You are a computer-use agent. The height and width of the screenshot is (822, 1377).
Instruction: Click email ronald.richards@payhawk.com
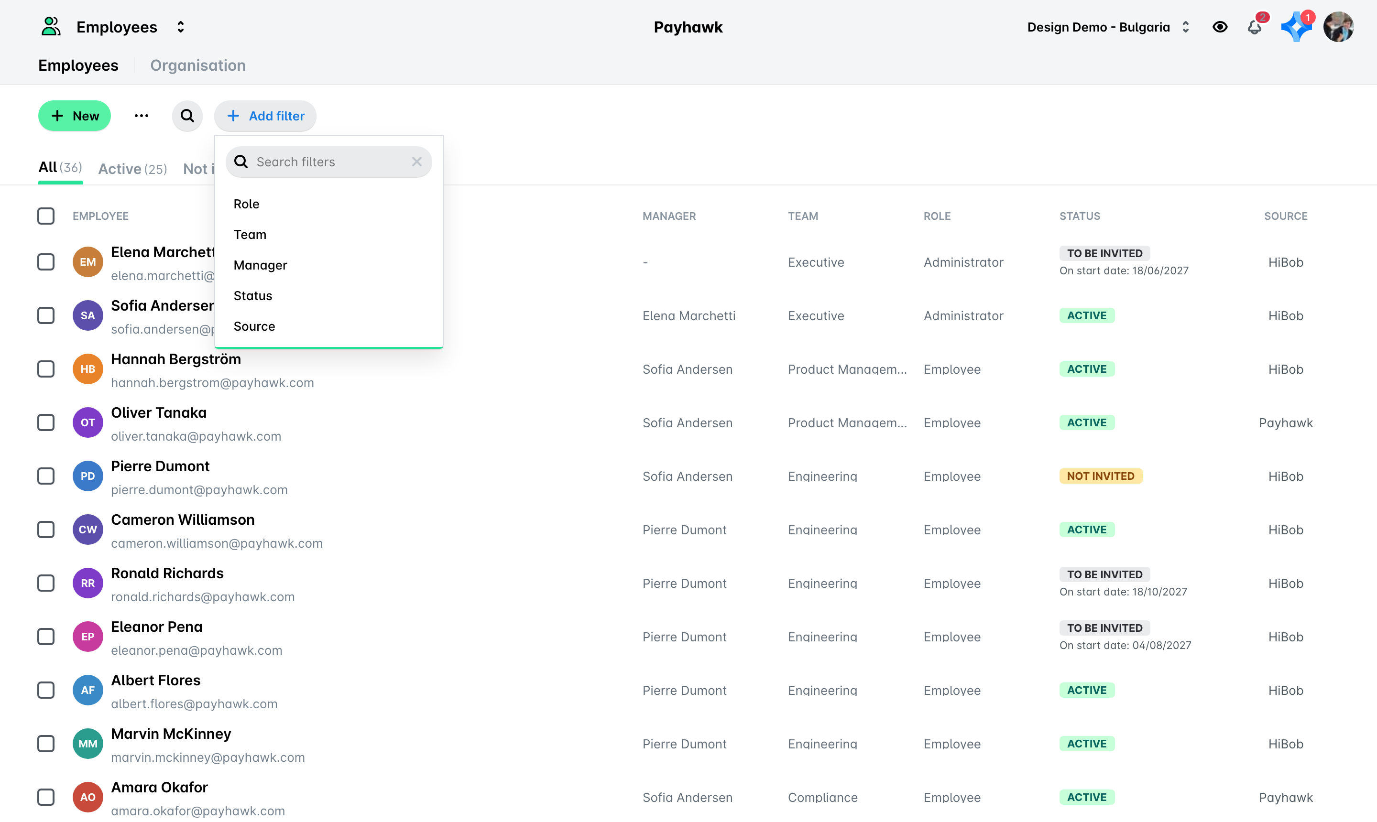point(203,596)
